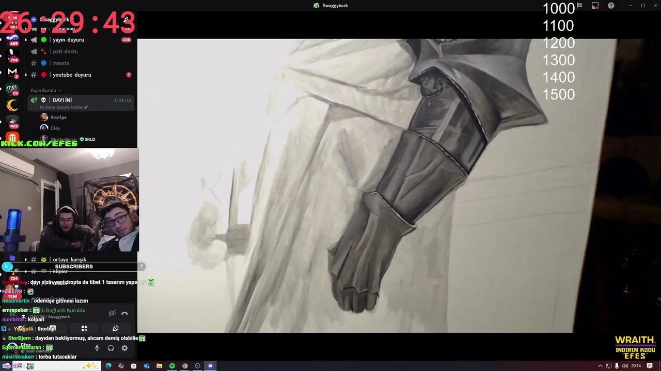Toggle noise suppression icon in voice panel
The width and height of the screenshot is (661, 371).
pyautogui.click(x=112, y=313)
